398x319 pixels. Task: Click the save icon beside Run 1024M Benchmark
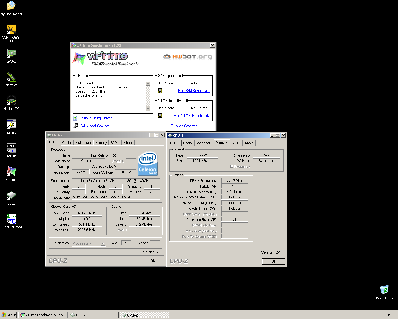(x=160, y=116)
